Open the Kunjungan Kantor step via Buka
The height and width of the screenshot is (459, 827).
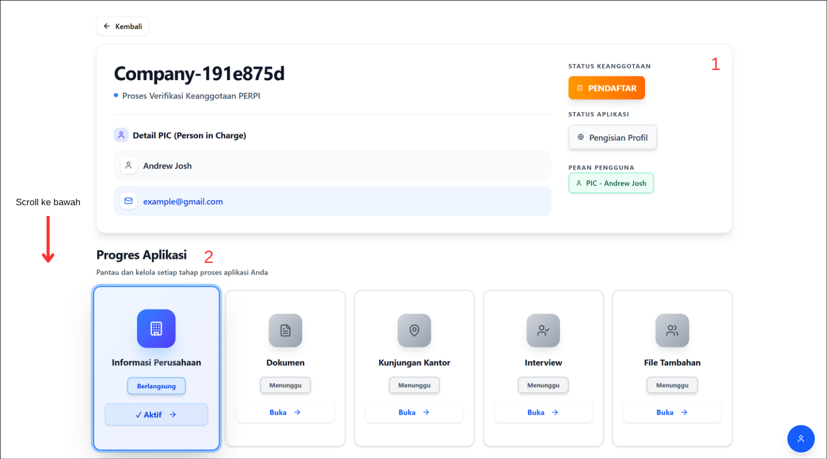414,413
